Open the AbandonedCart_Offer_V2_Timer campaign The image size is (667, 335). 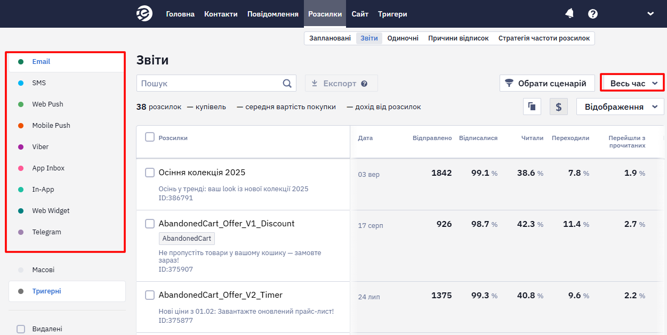coord(221,295)
